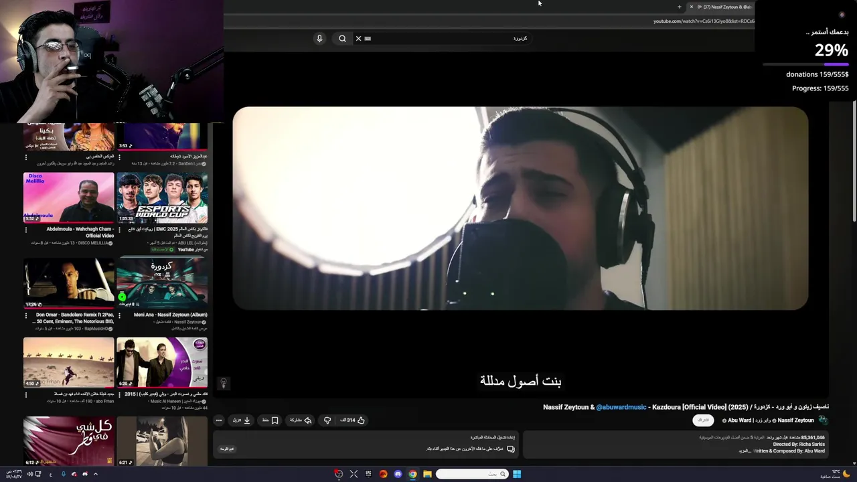Open the Abdelmoula Wahchagh Cham video thumbnail

tap(69, 197)
